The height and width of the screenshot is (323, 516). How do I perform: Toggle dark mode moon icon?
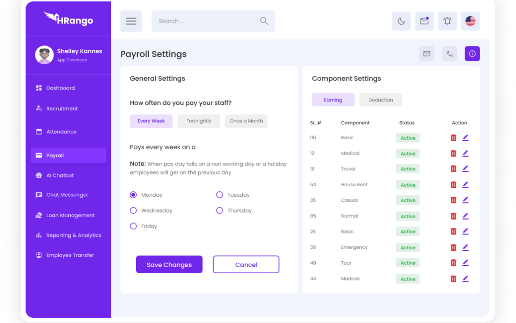click(x=401, y=21)
